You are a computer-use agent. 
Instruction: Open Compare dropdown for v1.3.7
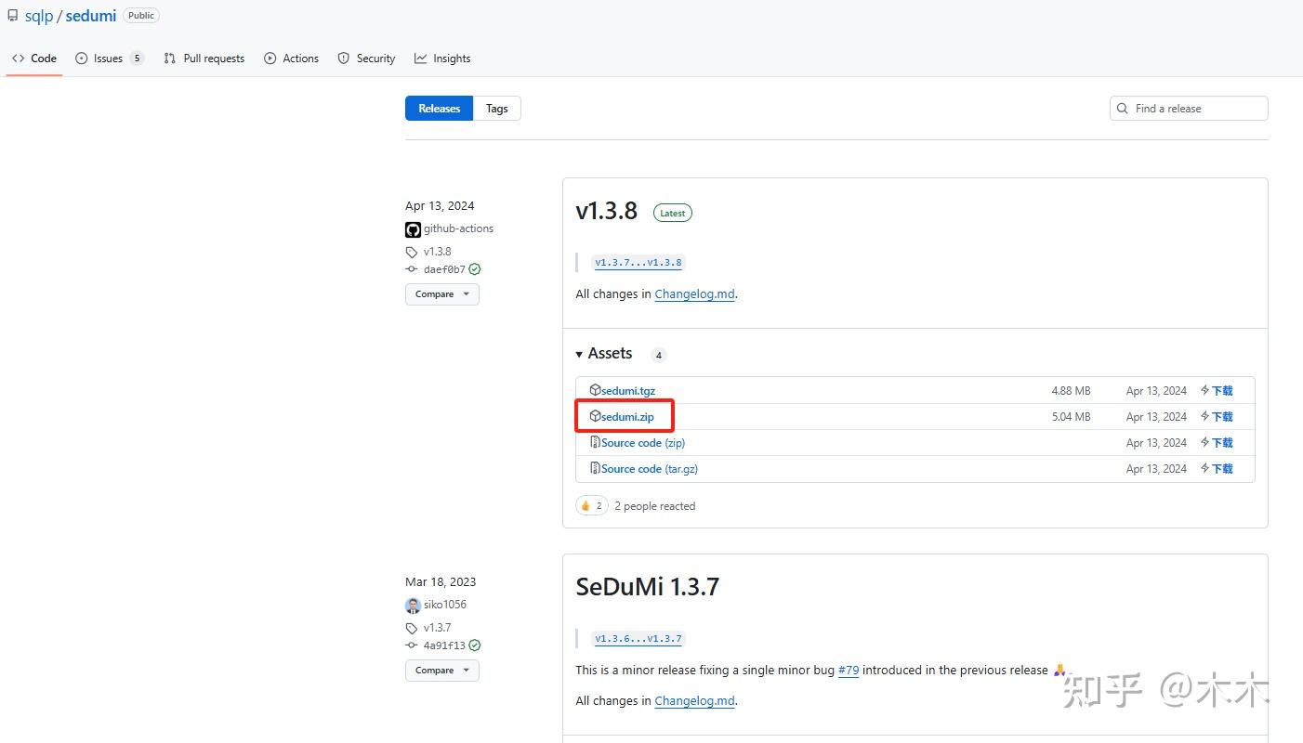click(x=442, y=671)
